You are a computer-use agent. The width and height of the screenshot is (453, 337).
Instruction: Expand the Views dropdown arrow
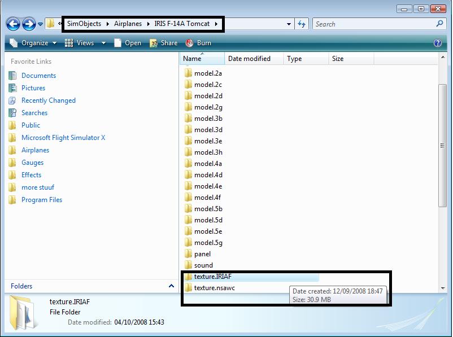103,43
